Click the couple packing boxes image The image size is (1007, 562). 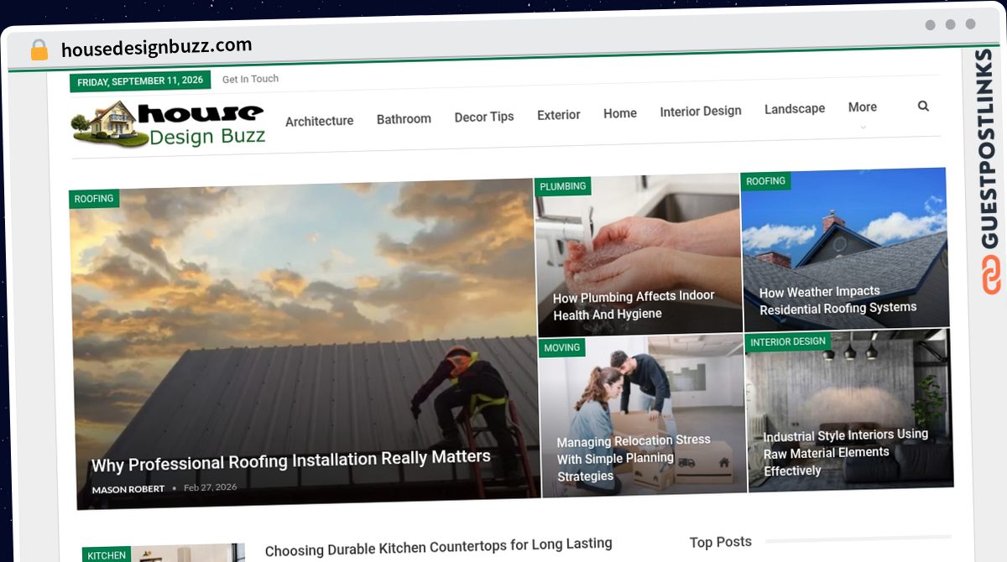coord(642,416)
